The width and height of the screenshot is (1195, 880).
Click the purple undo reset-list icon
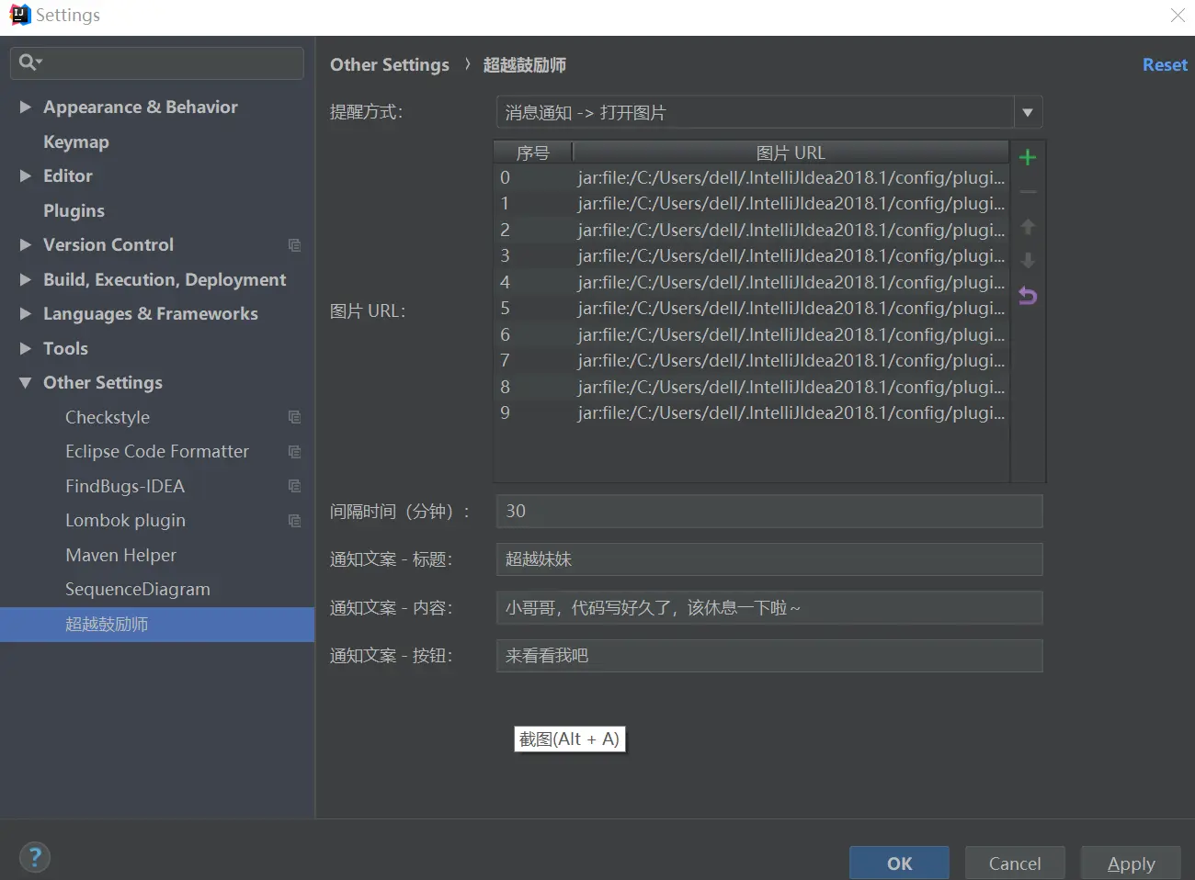point(1028,296)
